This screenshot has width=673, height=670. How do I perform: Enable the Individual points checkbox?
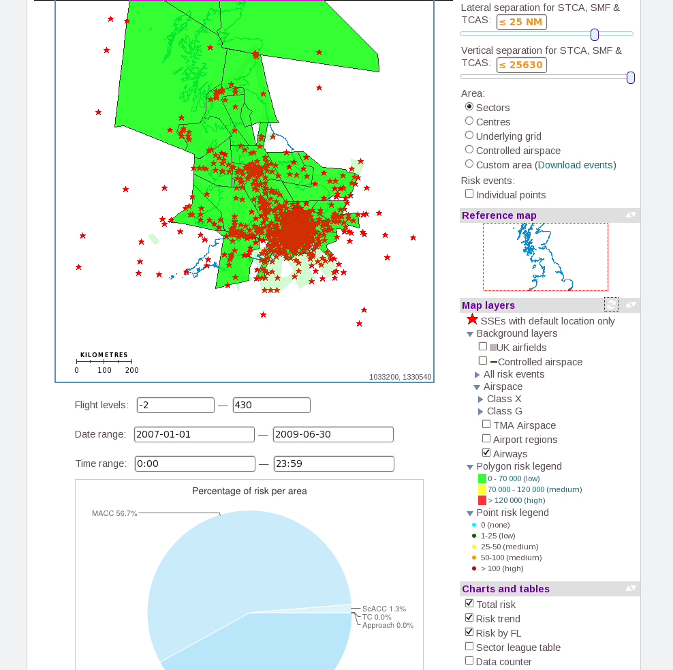pos(469,194)
